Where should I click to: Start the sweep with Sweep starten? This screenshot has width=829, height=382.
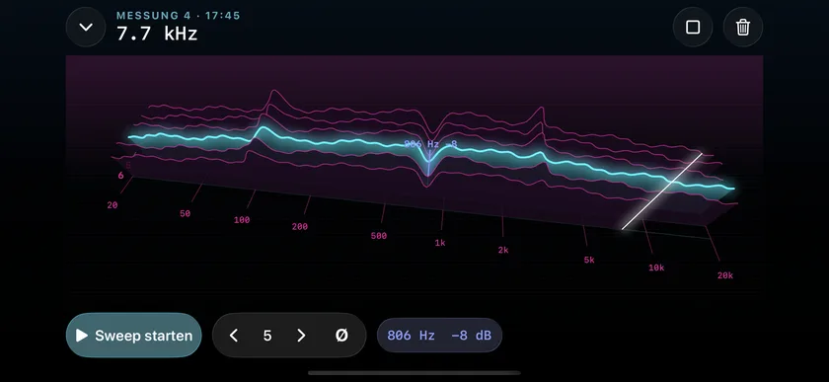click(134, 336)
